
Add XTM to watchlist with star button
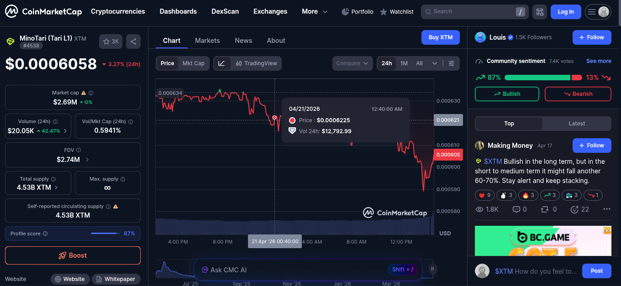pos(111,42)
